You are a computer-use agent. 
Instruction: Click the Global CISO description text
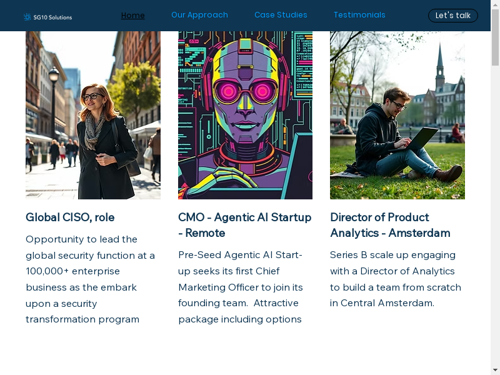(90, 279)
